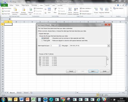128x102 pixels.
Task: Switch to the View ribbon tab
Action: (x=53, y=5)
